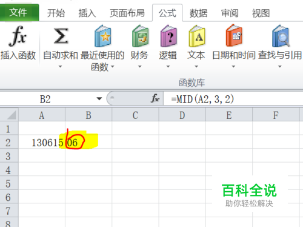Select column A header
The width and height of the screenshot is (303, 227).
[x=42, y=115]
